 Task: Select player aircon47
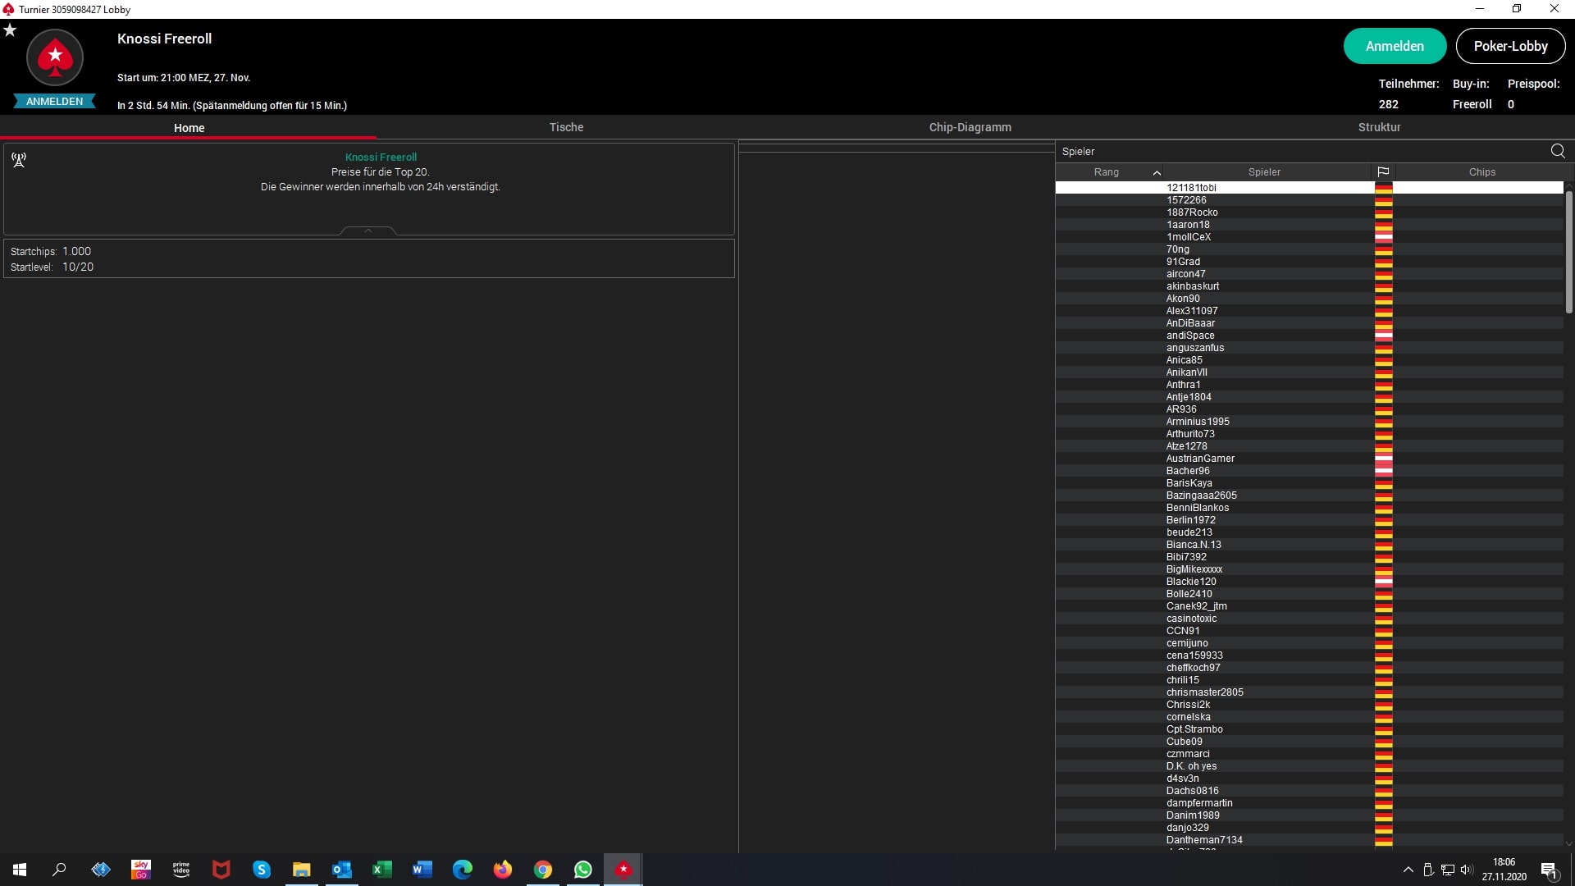[1309, 274]
